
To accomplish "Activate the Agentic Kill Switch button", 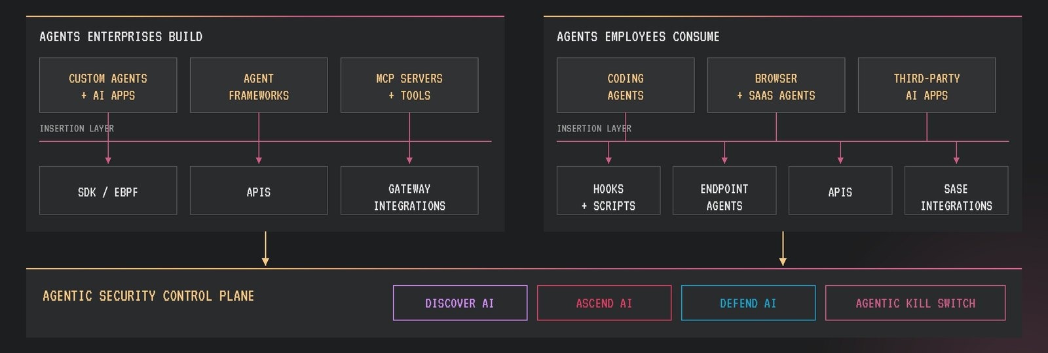I will pos(915,303).
